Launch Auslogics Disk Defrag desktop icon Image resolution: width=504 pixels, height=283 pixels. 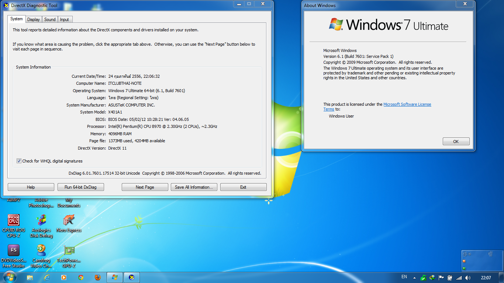point(41,226)
